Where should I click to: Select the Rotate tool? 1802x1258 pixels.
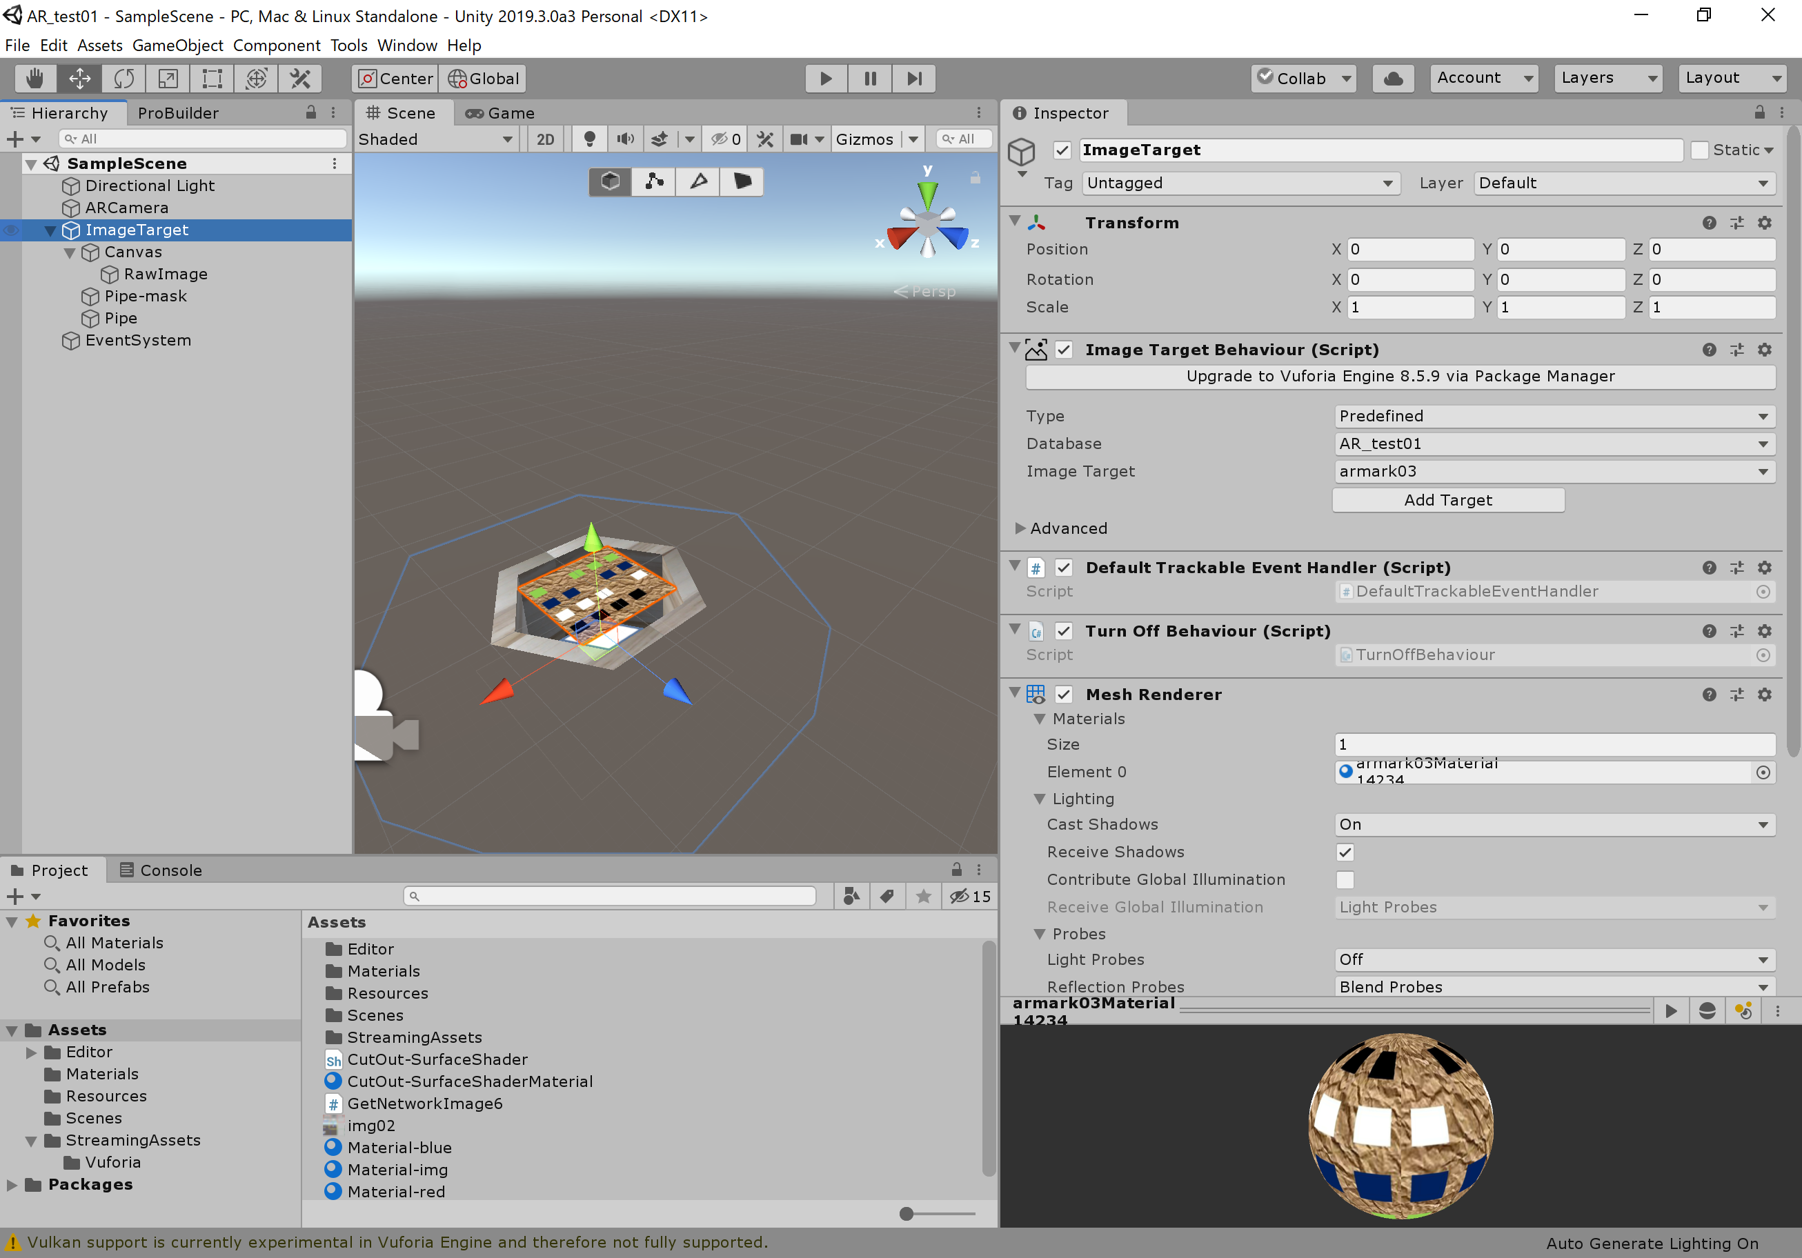click(124, 79)
